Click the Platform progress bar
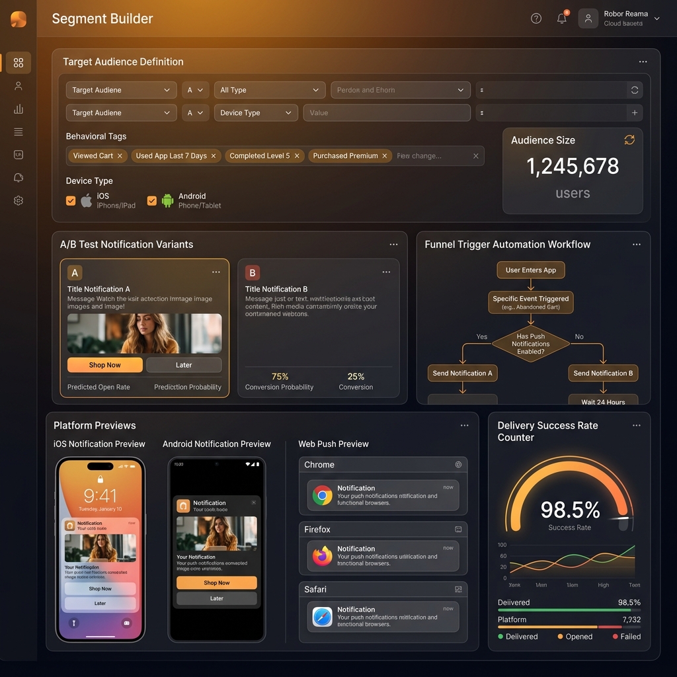677x677 pixels. [x=569, y=627]
